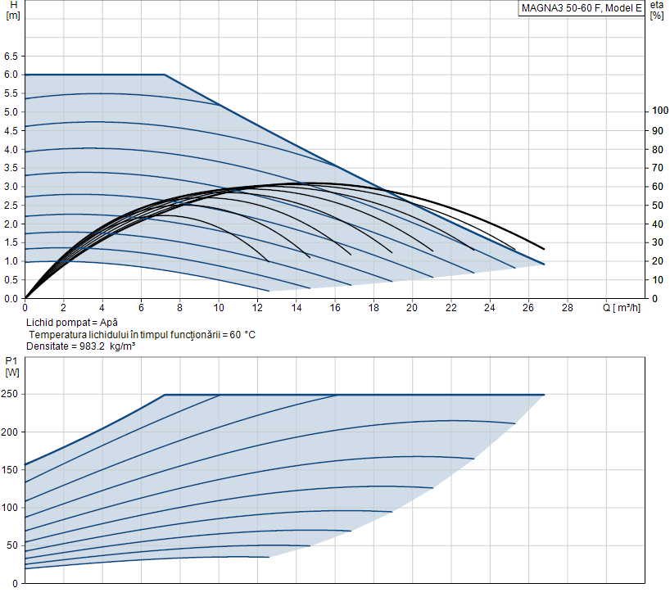This screenshot has width=670, height=597.
Task: Select the 150 tick on power axis
Action: (10, 470)
